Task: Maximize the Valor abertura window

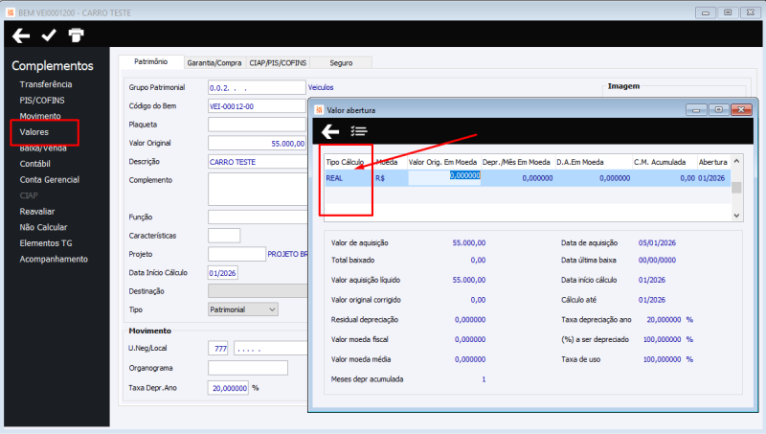Action: pos(719,110)
